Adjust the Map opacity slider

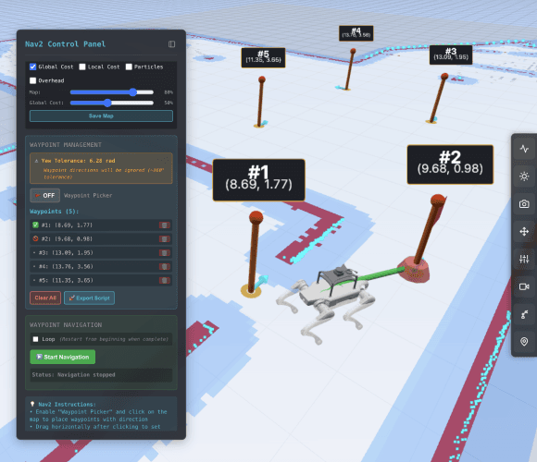[112, 92]
